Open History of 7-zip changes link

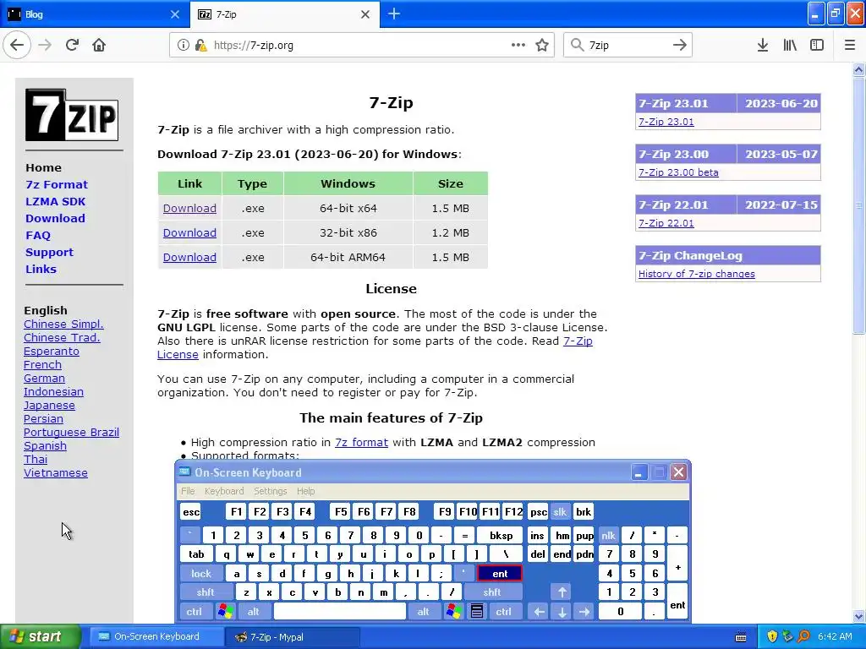click(x=697, y=273)
